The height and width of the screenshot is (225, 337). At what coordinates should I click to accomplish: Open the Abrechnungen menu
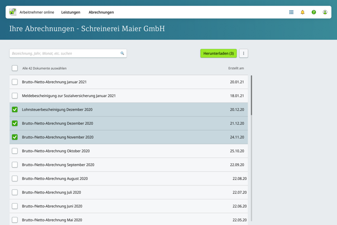pyautogui.click(x=101, y=12)
